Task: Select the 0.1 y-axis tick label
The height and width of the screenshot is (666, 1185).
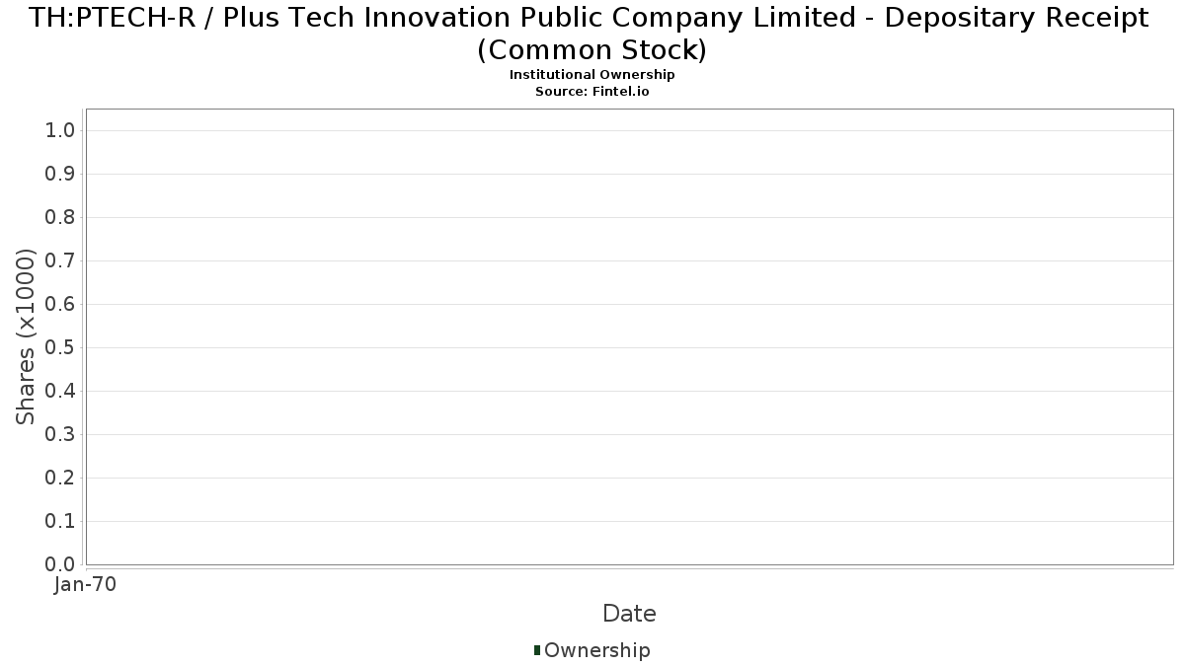Action: click(x=60, y=522)
